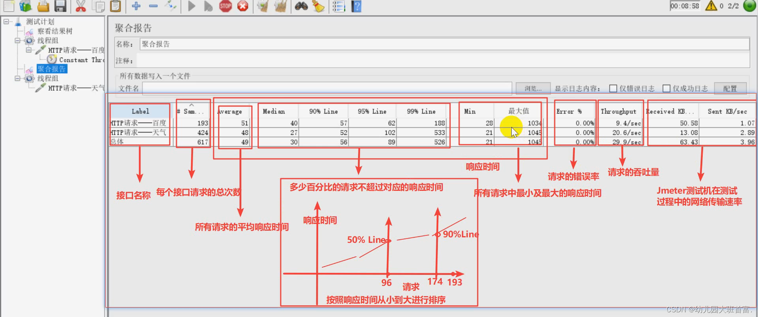Viewport: 758px width, 317px height.
Task: Click the 注释 input field
Action: pyautogui.click(x=443, y=61)
